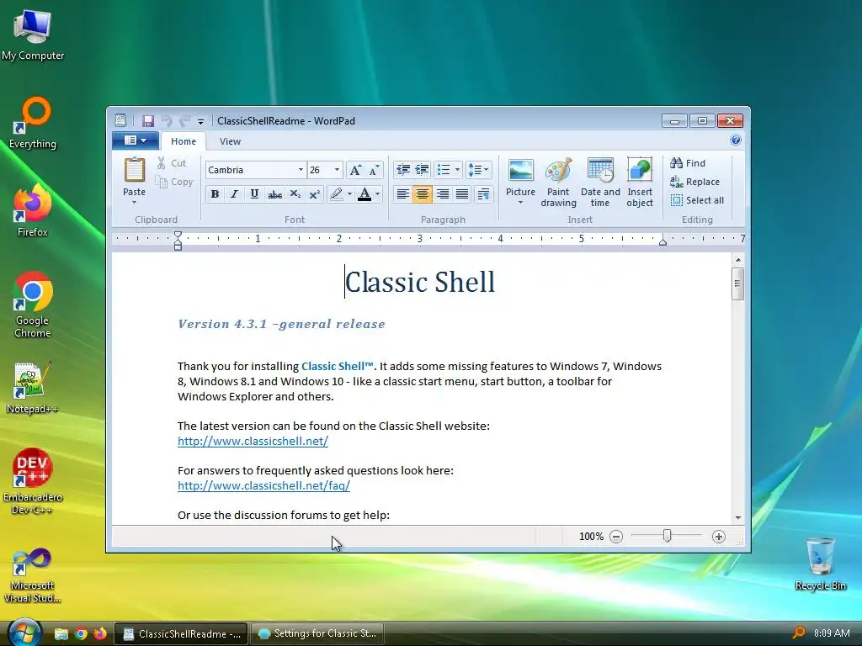The width and height of the screenshot is (862, 646).
Task: Switch to Settings for Classic Start taskbar window
Action: (x=317, y=633)
